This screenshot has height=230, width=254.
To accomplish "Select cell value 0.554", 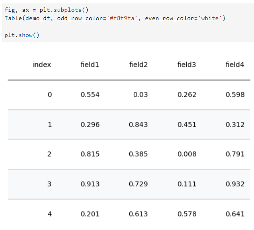I will [90, 95].
